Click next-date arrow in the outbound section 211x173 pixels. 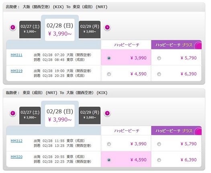pyautogui.click(x=107, y=27)
